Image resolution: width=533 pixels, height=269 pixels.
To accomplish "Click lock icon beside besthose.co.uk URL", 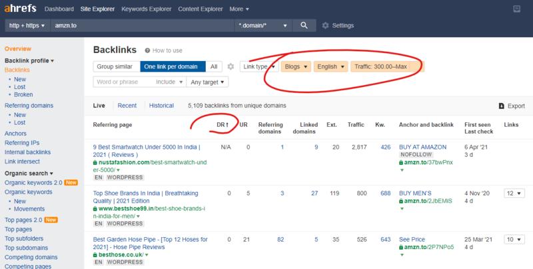I will [94, 254].
